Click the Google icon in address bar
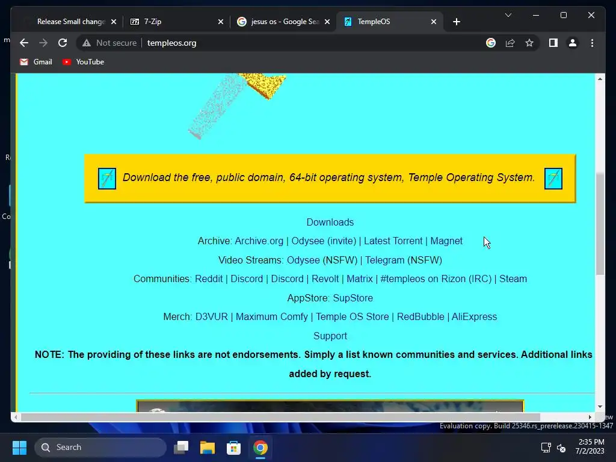The height and width of the screenshot is (462, 616). tap(491, 43)
